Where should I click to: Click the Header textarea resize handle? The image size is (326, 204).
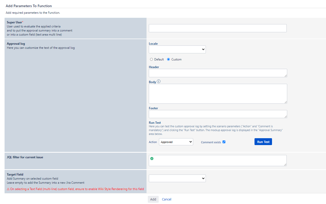[286, 75]
